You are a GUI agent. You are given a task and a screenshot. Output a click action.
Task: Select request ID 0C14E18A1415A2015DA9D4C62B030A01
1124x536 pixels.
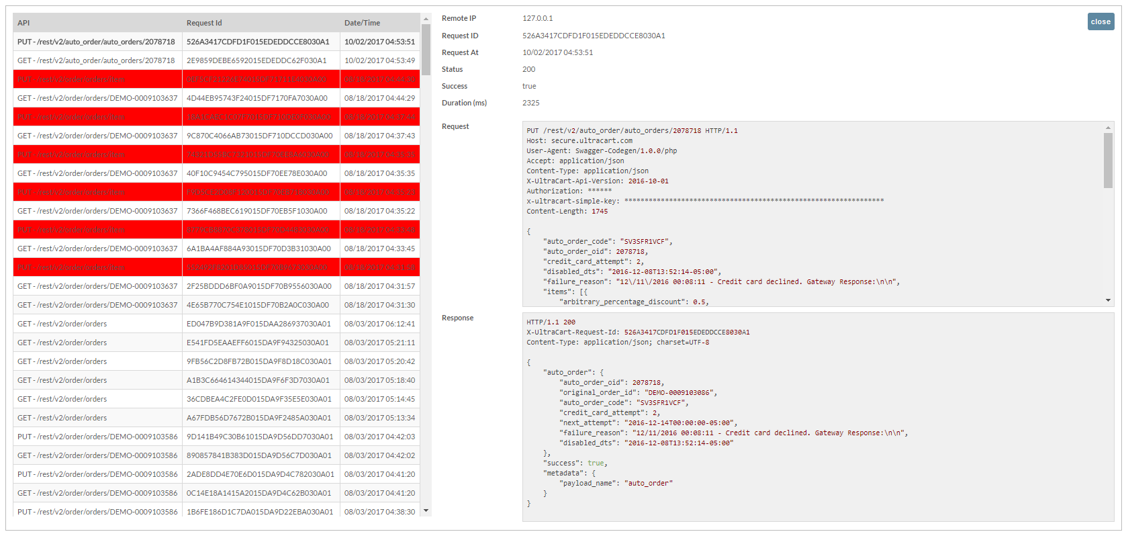tap(217, 493)
